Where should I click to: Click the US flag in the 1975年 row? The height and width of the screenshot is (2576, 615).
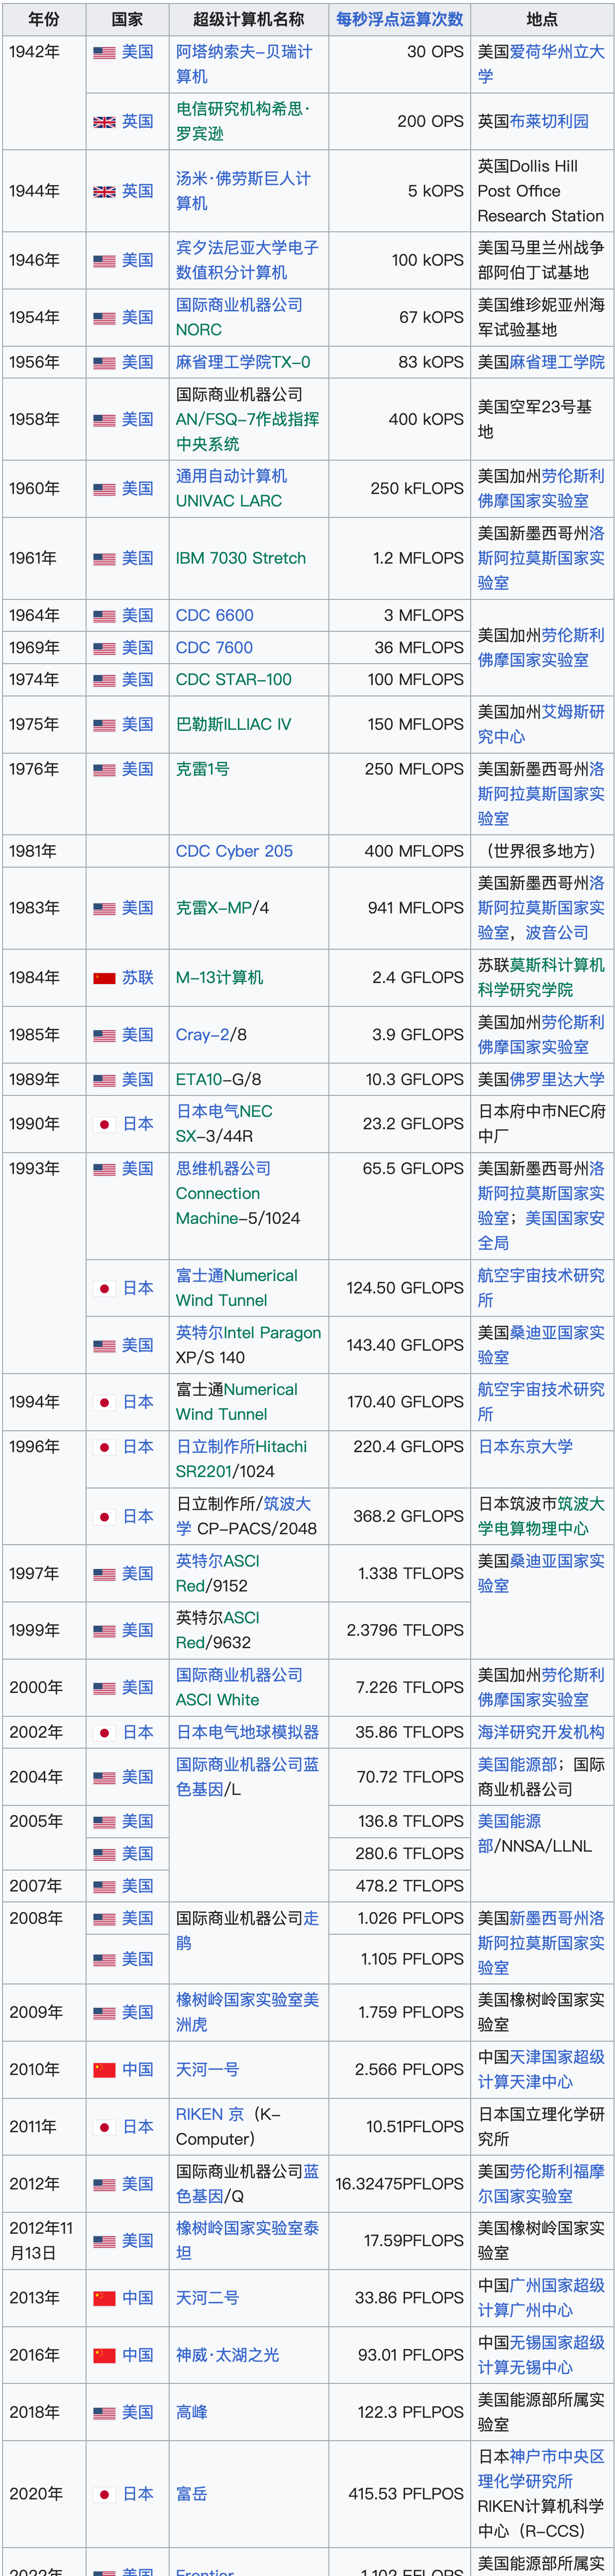(104, 725)
